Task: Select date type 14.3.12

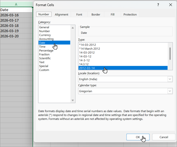Action: point(123,64)
